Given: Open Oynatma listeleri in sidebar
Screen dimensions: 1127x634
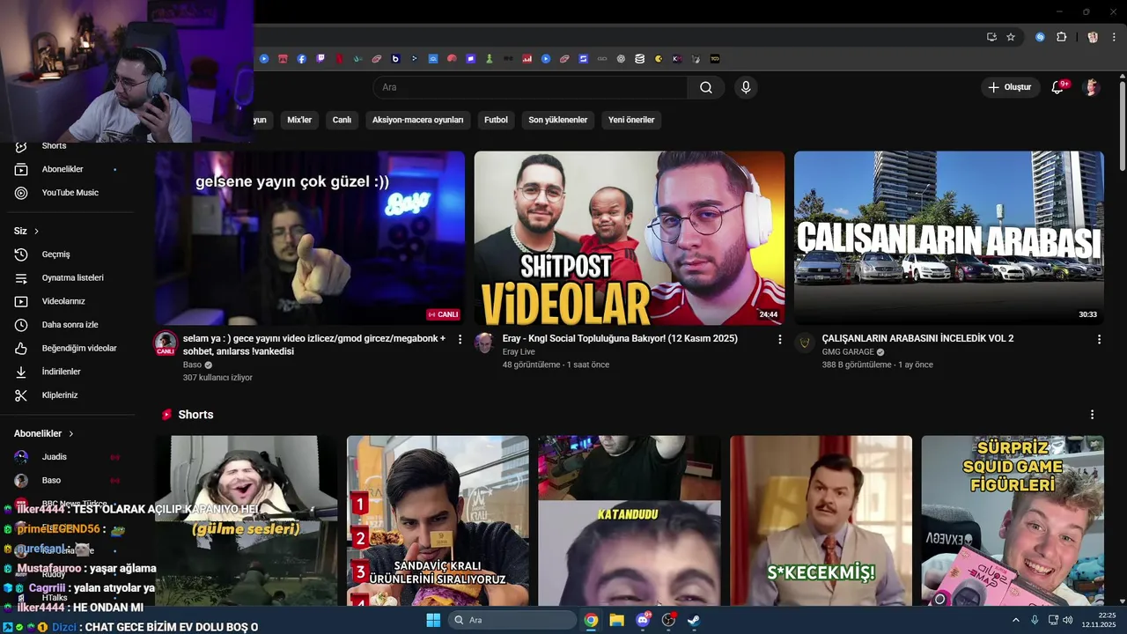Looking at the screenshot, I should pos(70,277).
